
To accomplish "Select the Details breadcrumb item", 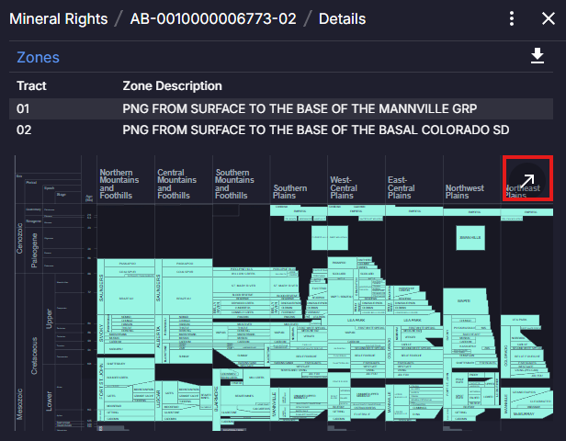I will coord(342,18).
